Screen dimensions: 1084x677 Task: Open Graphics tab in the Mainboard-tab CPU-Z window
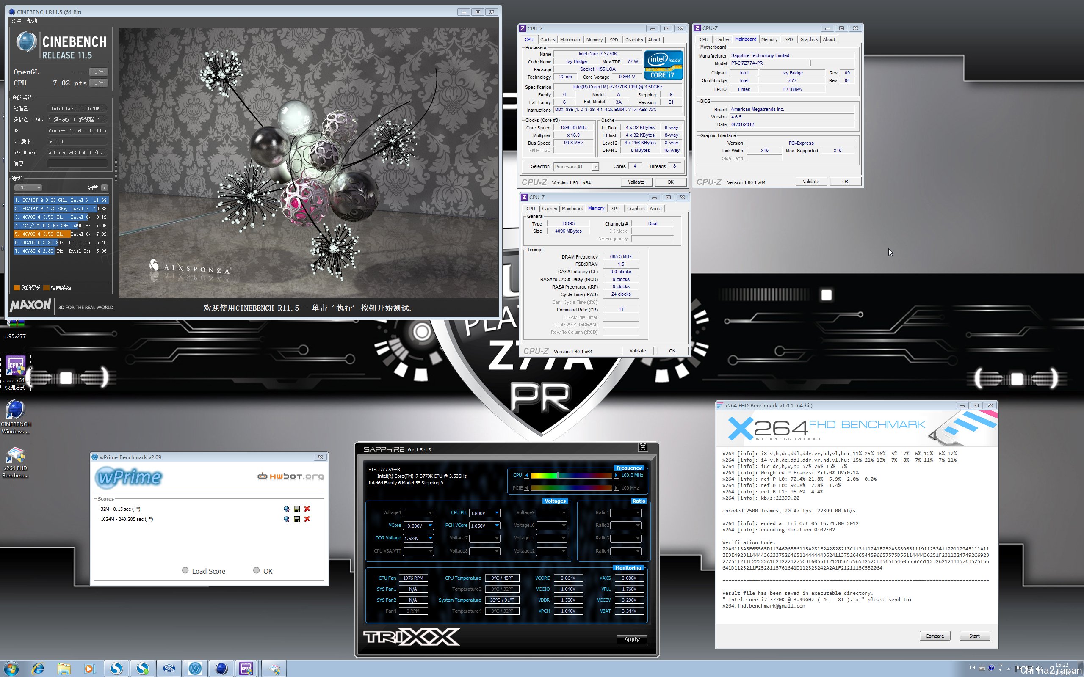pos(808,39)
